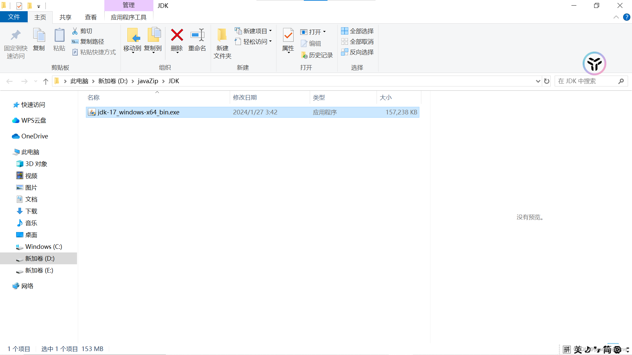The width and height of the screenshot is (632, 355).
Task: Click Copy Path button
Action: pos(88,41)
